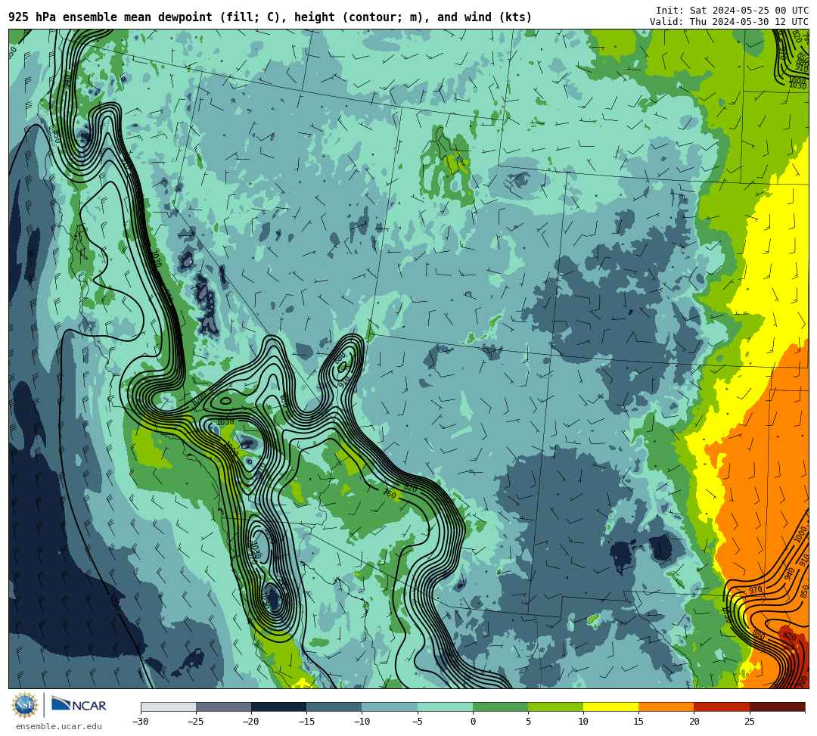The image size is (817, 736).
Task: Click the -15 to -10 colorbar swatch
Action: coord(334,706)
